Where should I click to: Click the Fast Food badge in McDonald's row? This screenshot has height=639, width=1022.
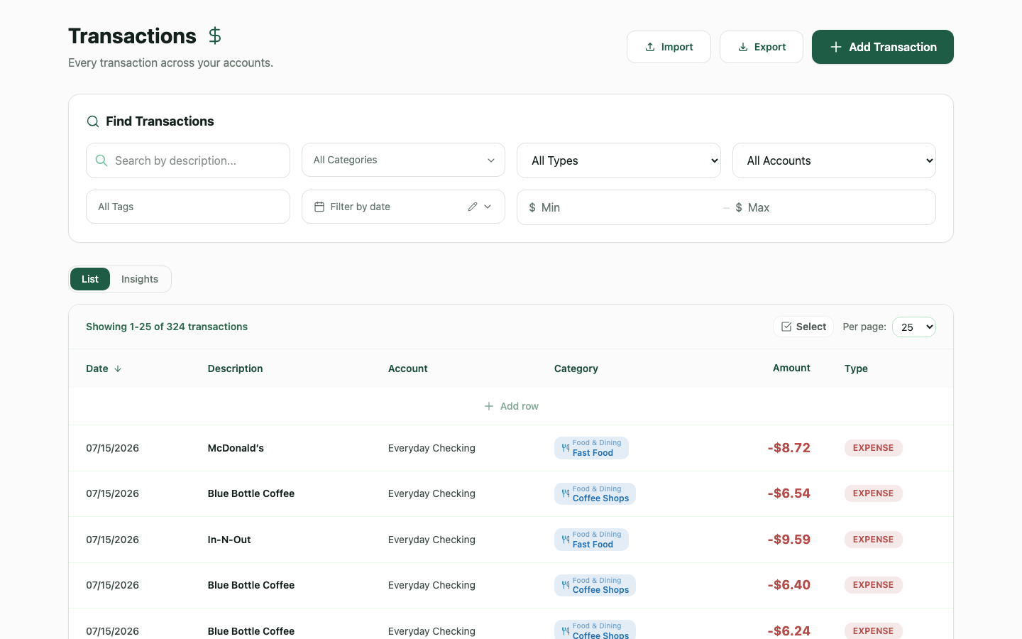pos(591,448)
